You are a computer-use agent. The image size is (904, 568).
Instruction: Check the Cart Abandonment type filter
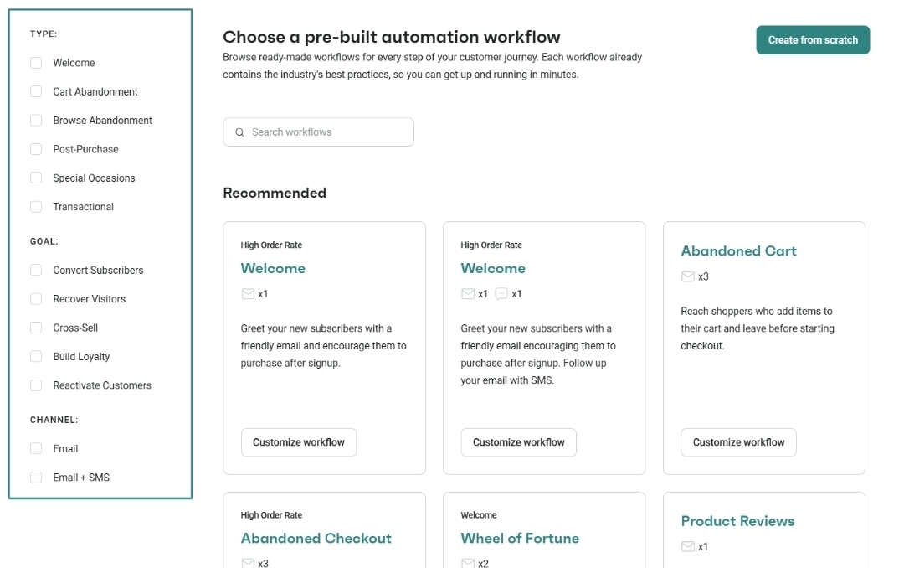(x=36, y=91)
